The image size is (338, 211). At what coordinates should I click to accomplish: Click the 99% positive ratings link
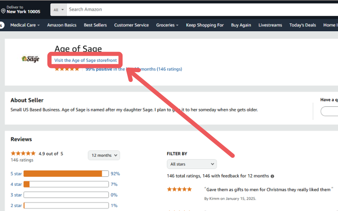tap(99, 69)
